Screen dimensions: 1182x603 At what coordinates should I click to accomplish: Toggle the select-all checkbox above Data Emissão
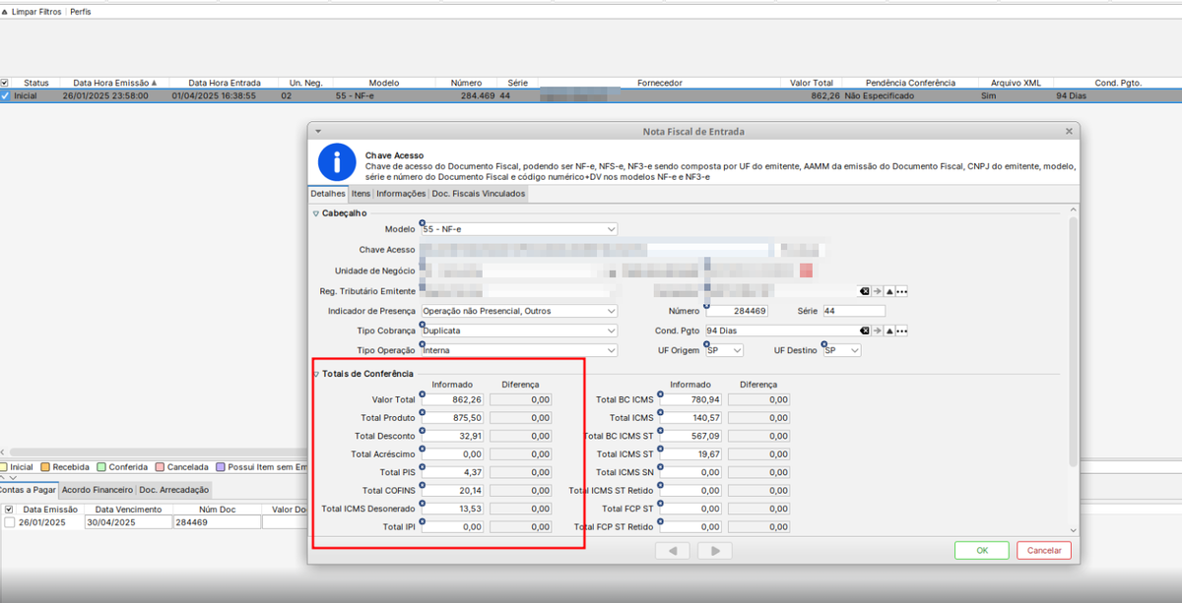(9, 510)
